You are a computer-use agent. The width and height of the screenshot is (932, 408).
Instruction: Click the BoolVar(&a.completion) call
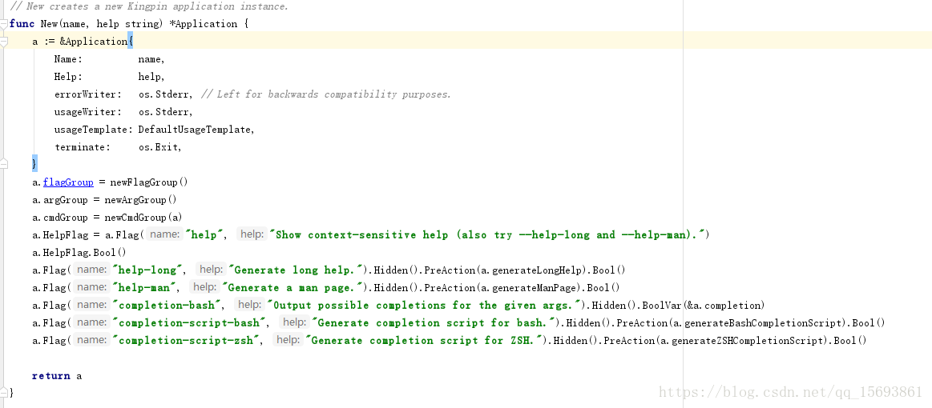point(701,306)
